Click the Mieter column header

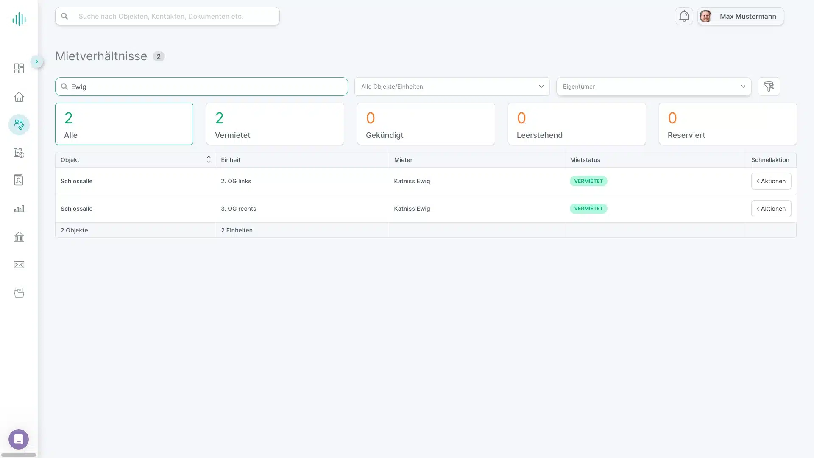477,160
